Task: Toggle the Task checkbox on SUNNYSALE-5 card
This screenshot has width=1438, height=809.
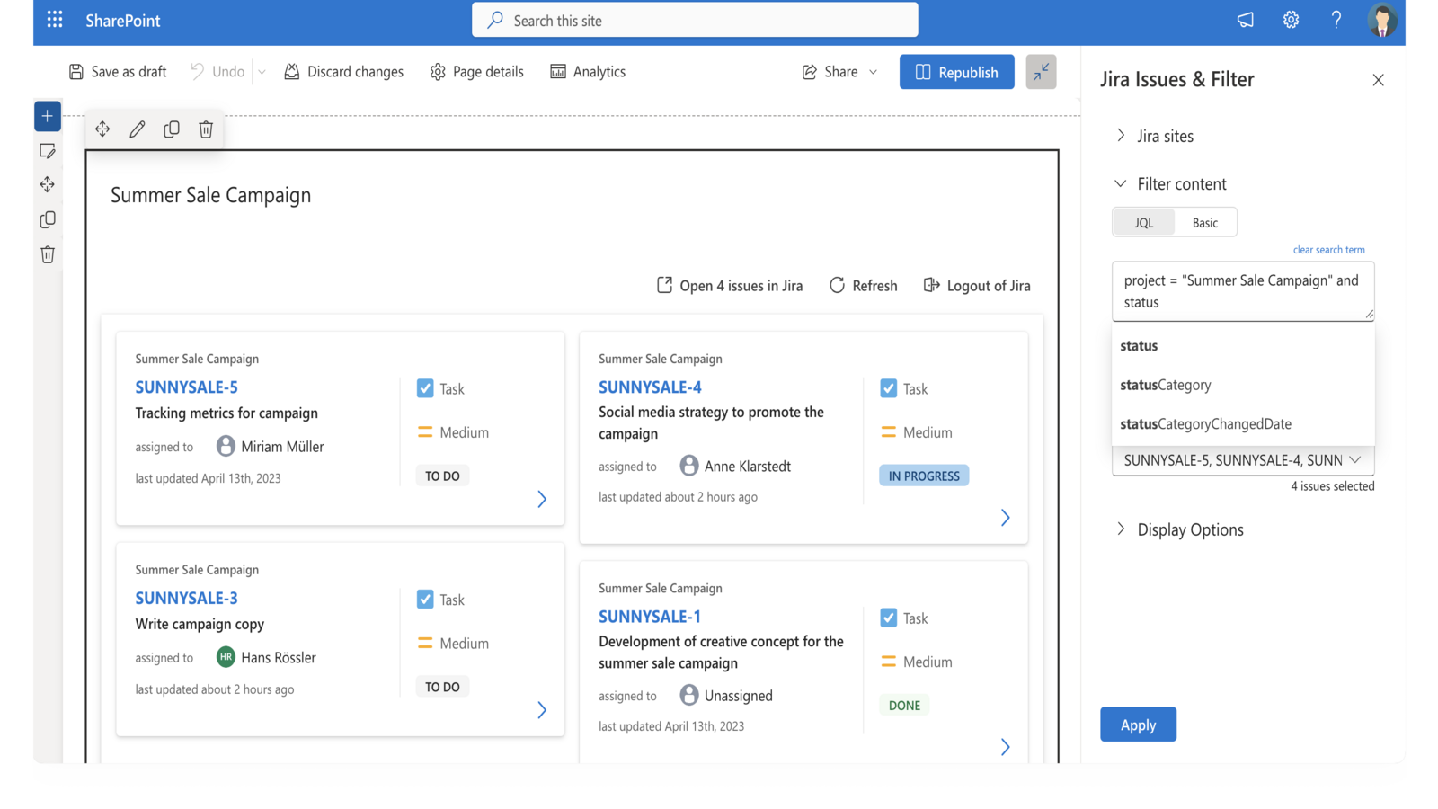Action: coord(425,388)
